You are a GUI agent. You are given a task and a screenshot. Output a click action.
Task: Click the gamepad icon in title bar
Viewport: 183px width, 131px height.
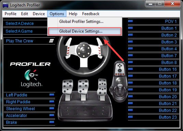click(5, 5)
